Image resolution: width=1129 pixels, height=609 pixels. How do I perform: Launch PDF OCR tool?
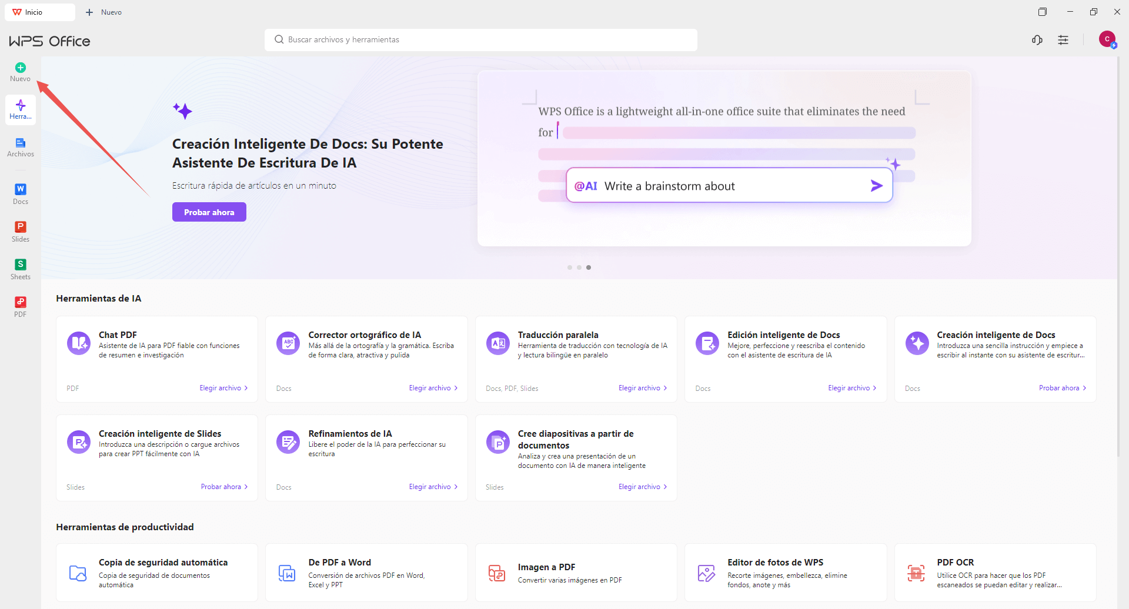(x=917, y=572)
